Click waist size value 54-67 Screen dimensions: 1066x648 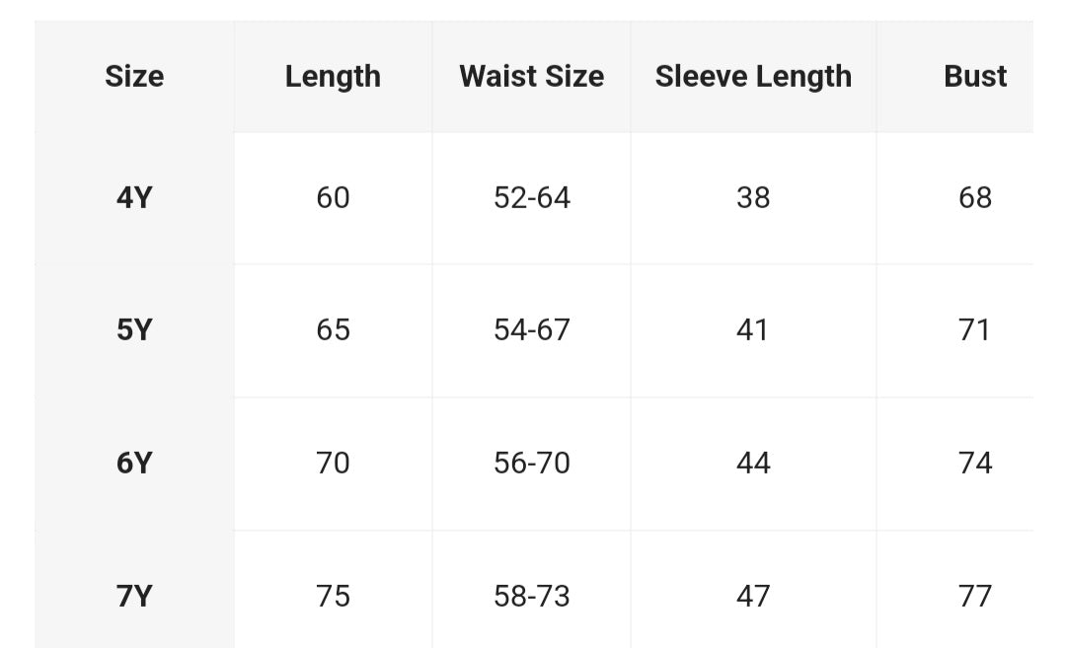coord(531,329)
